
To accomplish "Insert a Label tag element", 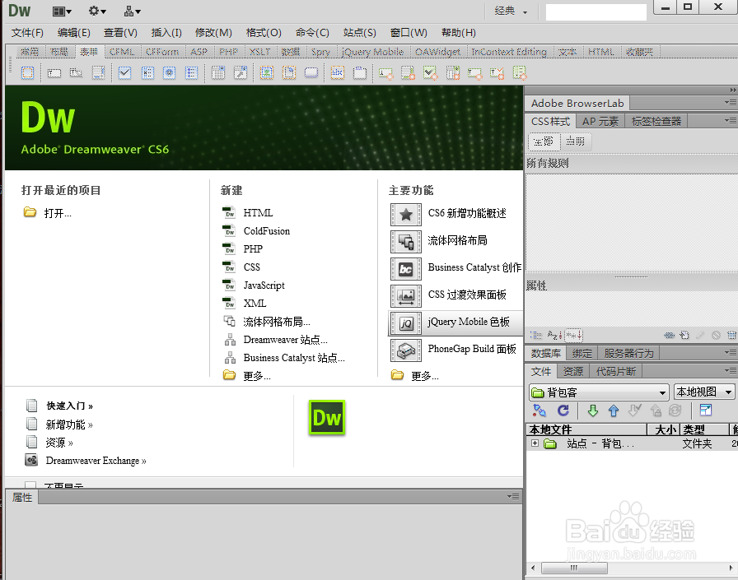I will coord(338,73).
